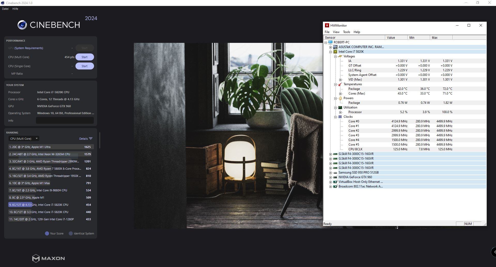Click the Intel Core i7 5820K chip icon

(x=335, y=52)
